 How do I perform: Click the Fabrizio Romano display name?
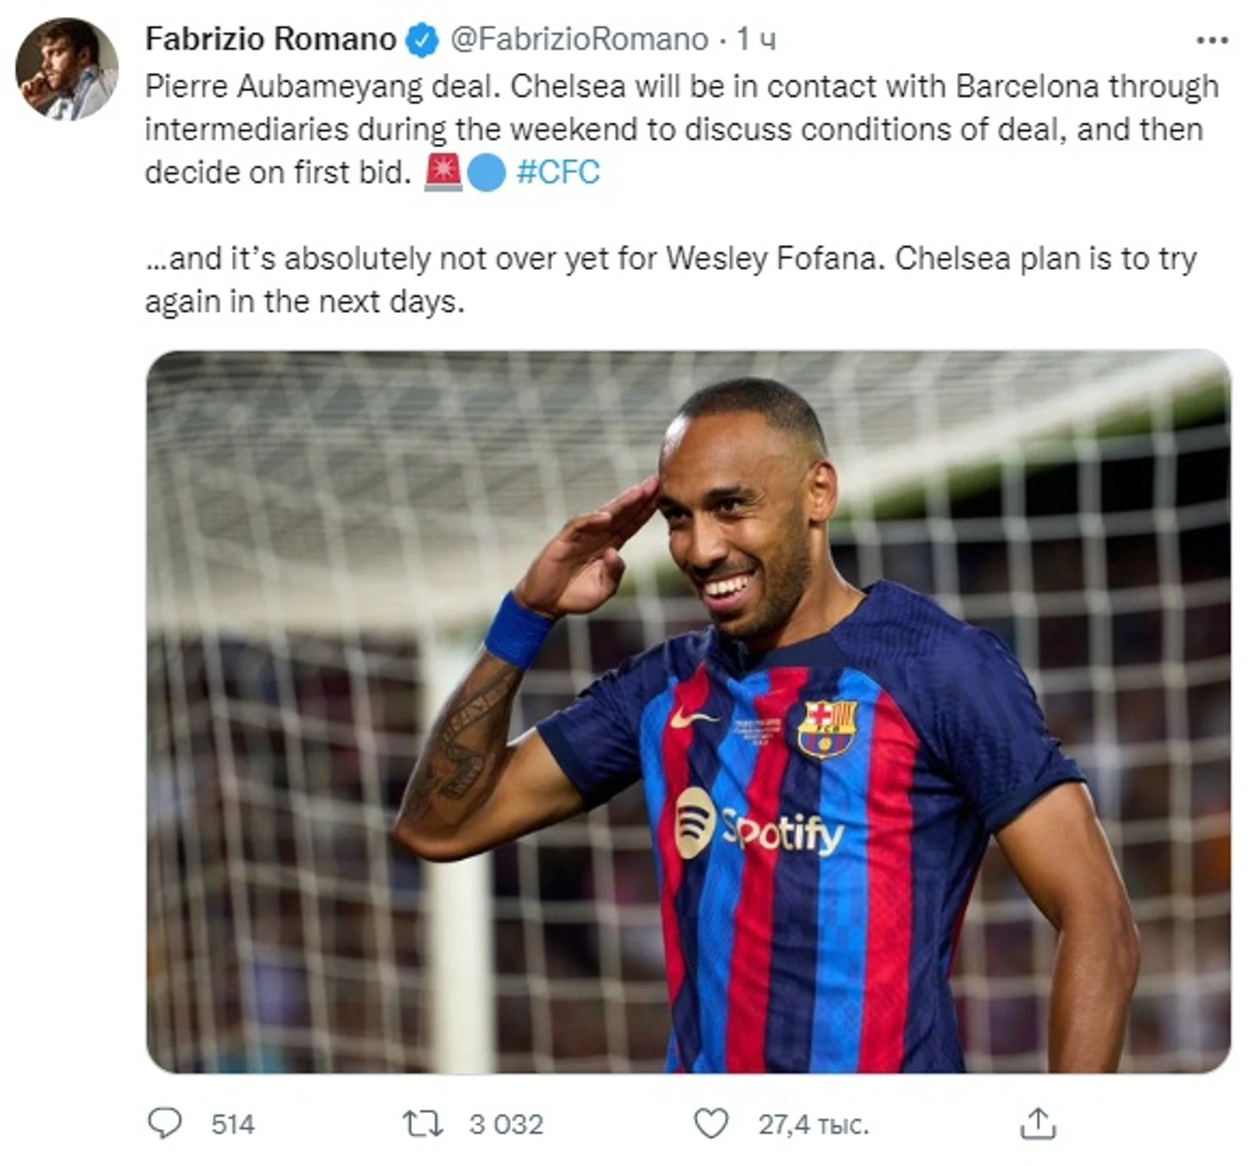[x=271, y=39]
